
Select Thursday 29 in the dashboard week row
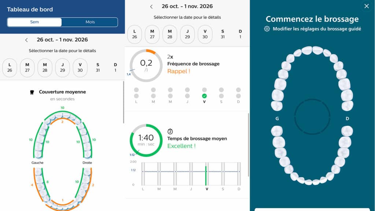pyautogui.click(x=62, y=68)
